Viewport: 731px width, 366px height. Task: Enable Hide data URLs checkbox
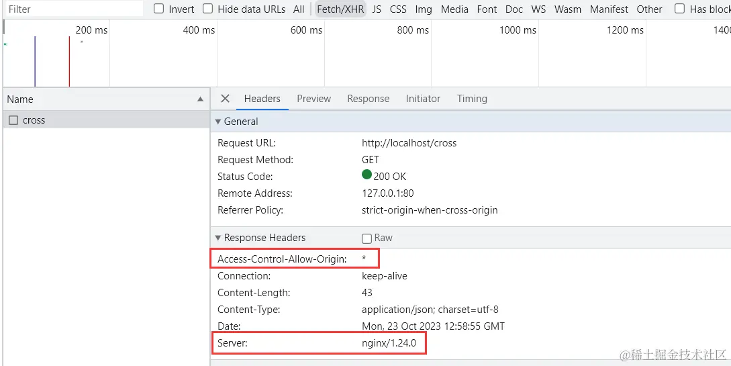pyautogui.click(x=208, y=9)
